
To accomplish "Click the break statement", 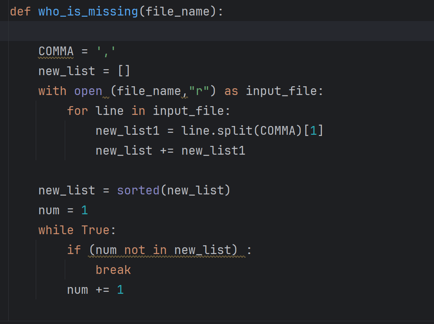I will point(113,270).
